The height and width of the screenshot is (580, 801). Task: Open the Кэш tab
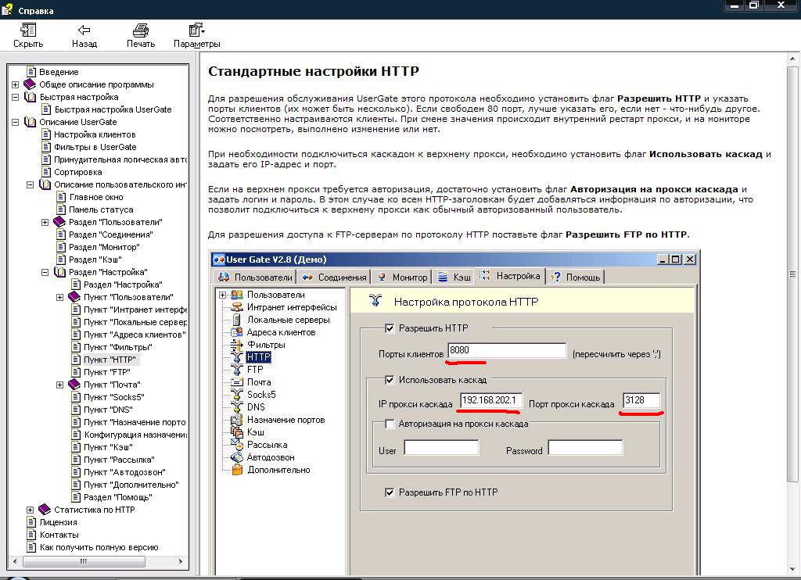(454, 277)
